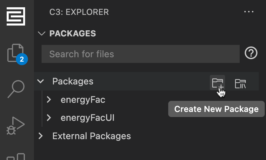The image size is (266, 160).
Task: Select the energyFac package name
Action: pos(83,100)
